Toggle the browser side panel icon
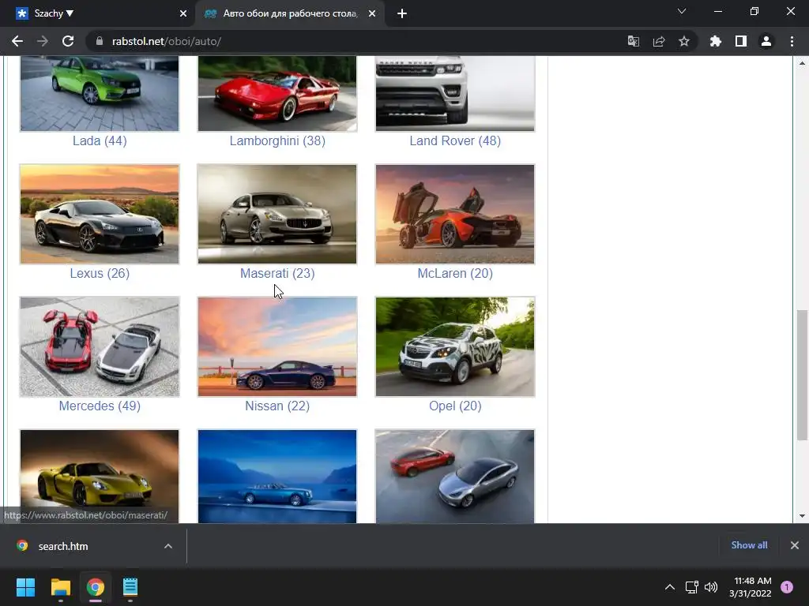Image resolution: width=809 pixels, height=606 pixels. [741, 41]
